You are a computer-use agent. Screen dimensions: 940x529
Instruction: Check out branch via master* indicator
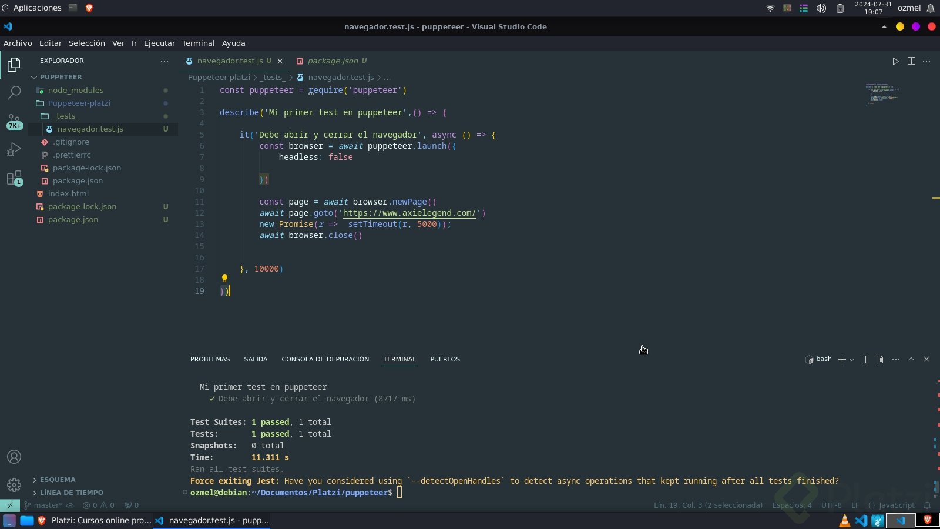tap(43, 505)
